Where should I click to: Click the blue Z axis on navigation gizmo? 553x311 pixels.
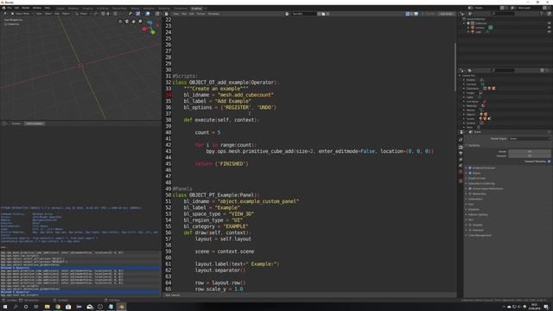[149, 22]
